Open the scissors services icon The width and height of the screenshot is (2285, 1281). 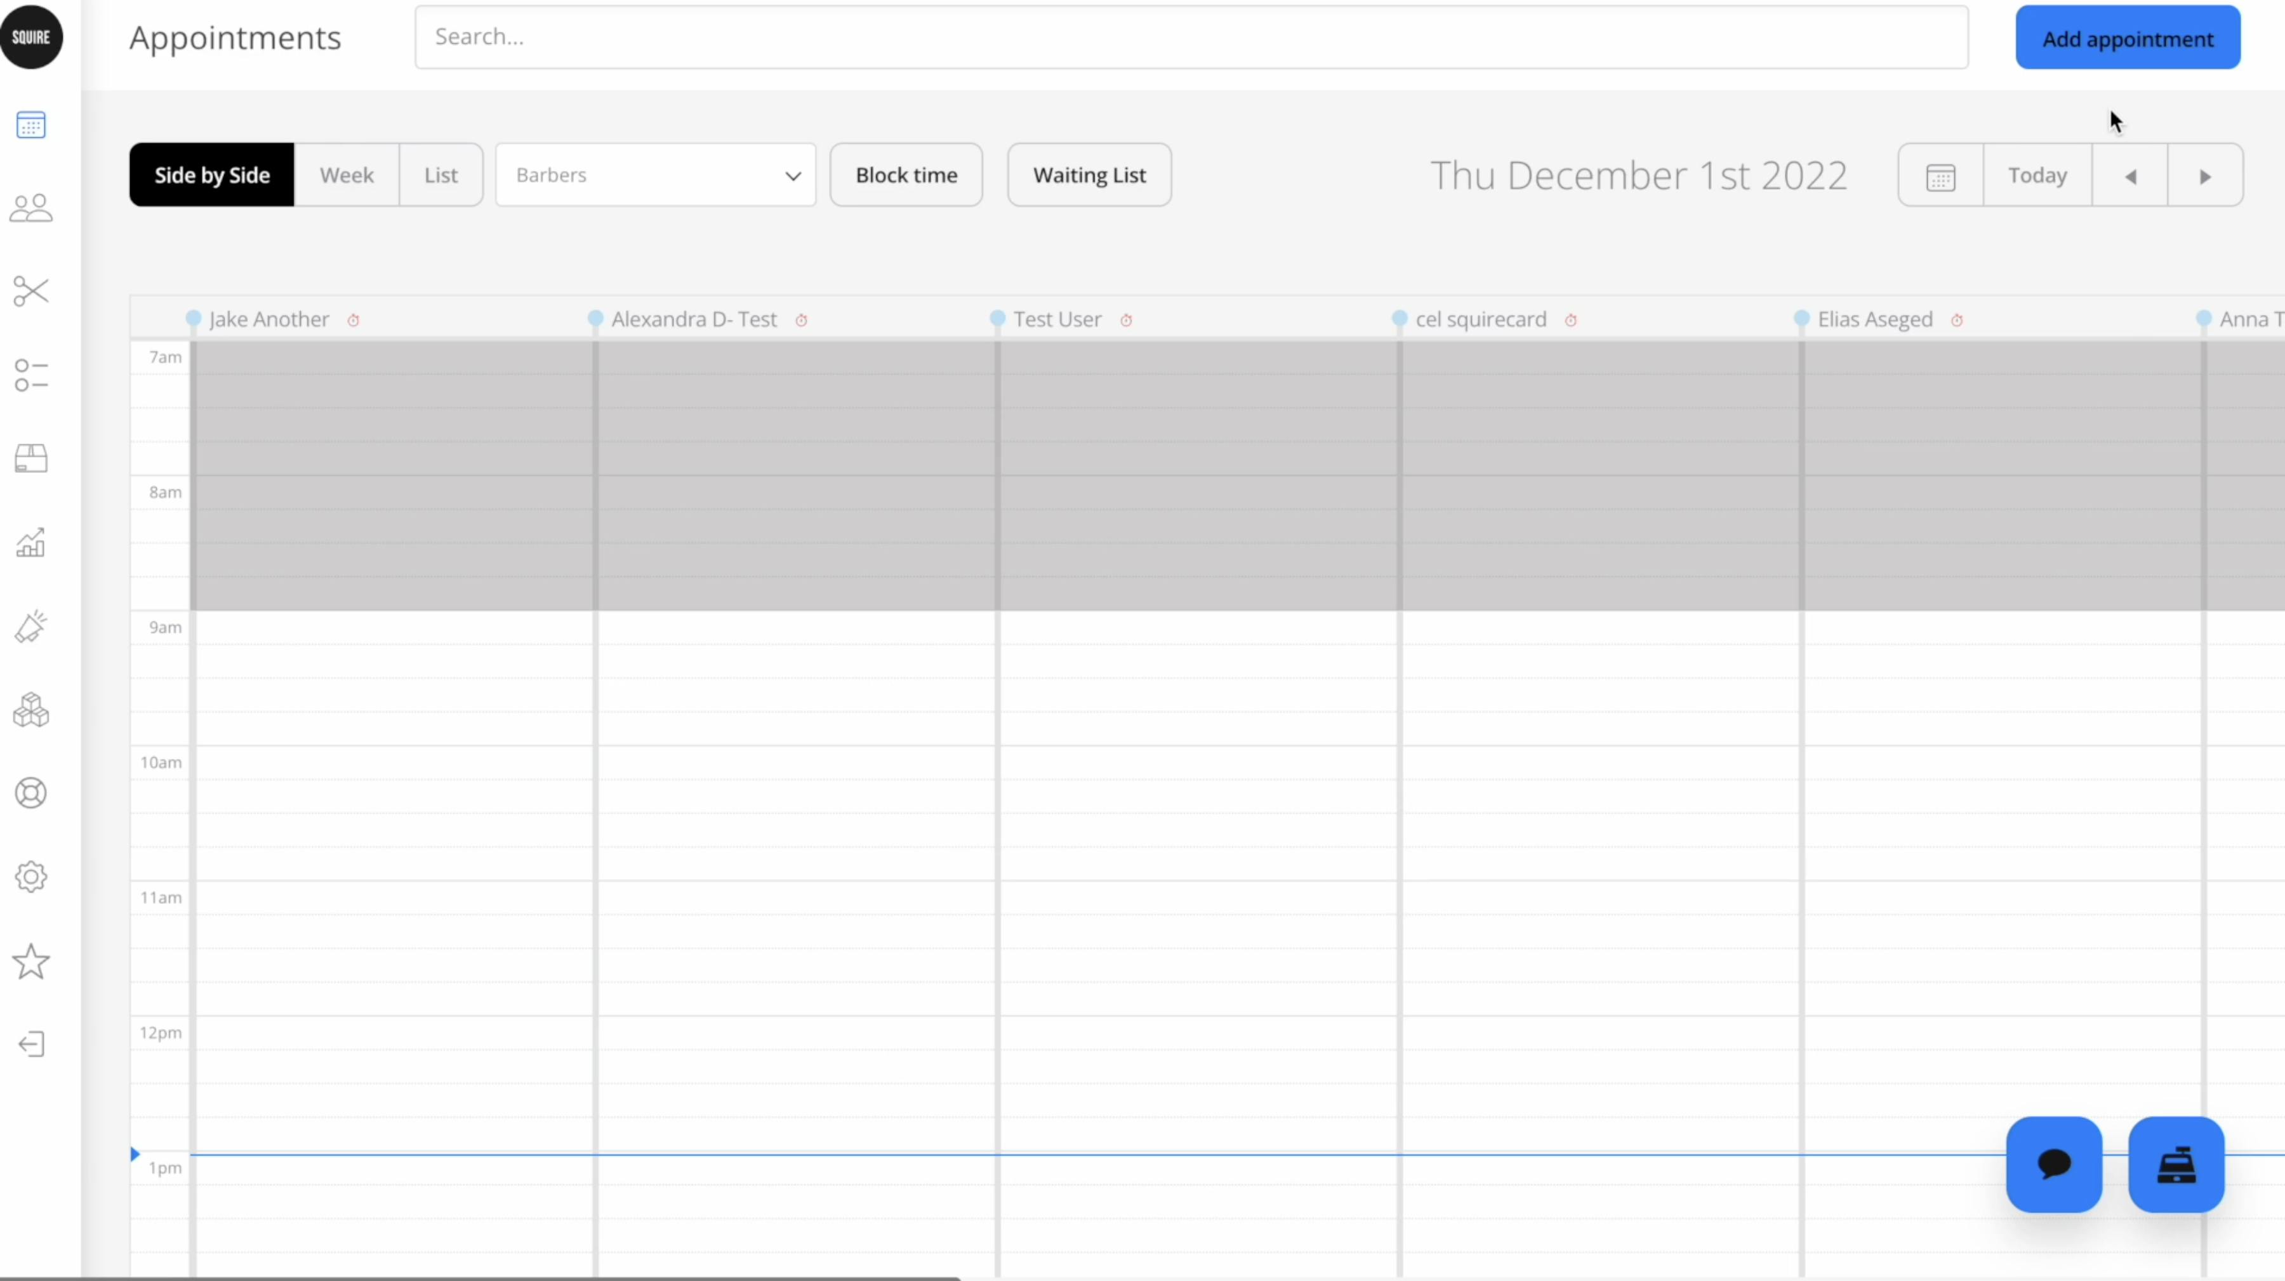coord(31,291)
